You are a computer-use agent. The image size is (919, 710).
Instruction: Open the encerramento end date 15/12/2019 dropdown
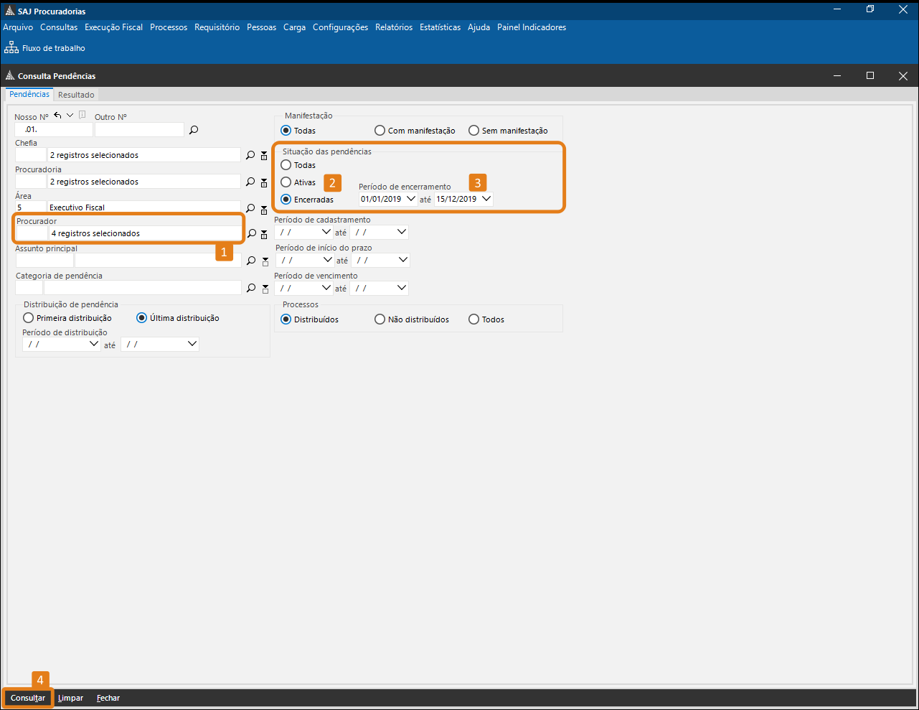pos(486,199)
